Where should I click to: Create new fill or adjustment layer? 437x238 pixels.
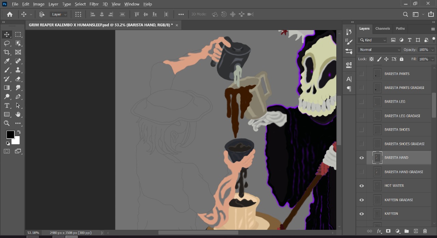[x=397, y=231]
